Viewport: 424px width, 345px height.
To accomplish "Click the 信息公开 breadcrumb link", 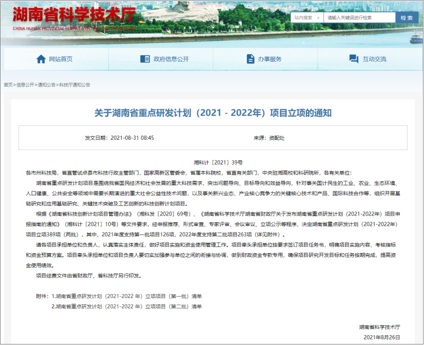I will click(25, 85).
